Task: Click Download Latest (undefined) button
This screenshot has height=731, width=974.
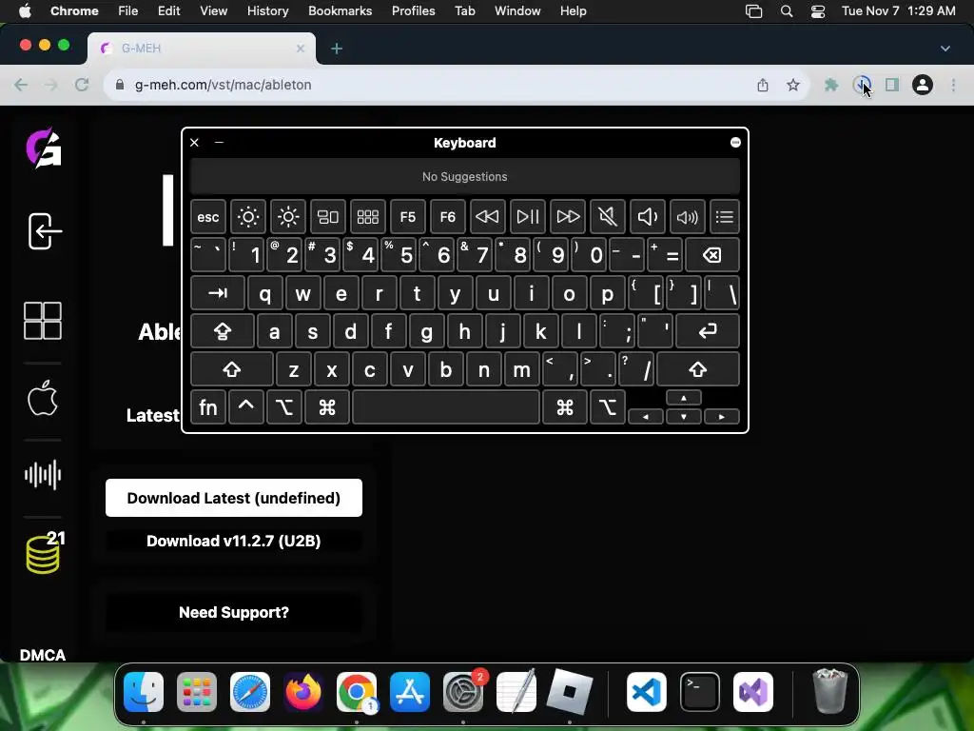Action: (234, 498)
